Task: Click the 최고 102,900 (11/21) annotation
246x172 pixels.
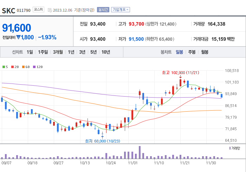Action: click(x=180, y=73)
